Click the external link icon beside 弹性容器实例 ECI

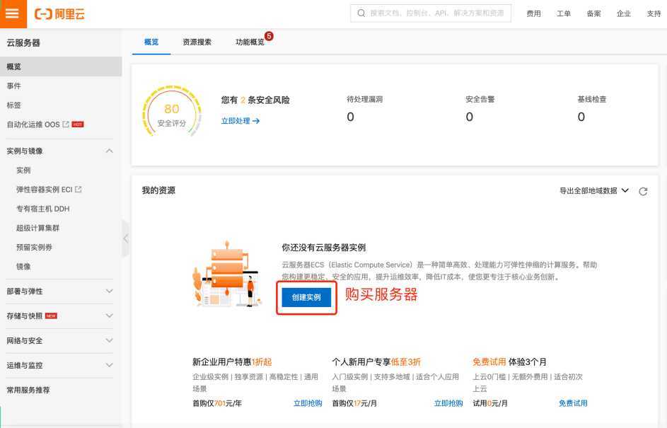click(x=79, y=190)
